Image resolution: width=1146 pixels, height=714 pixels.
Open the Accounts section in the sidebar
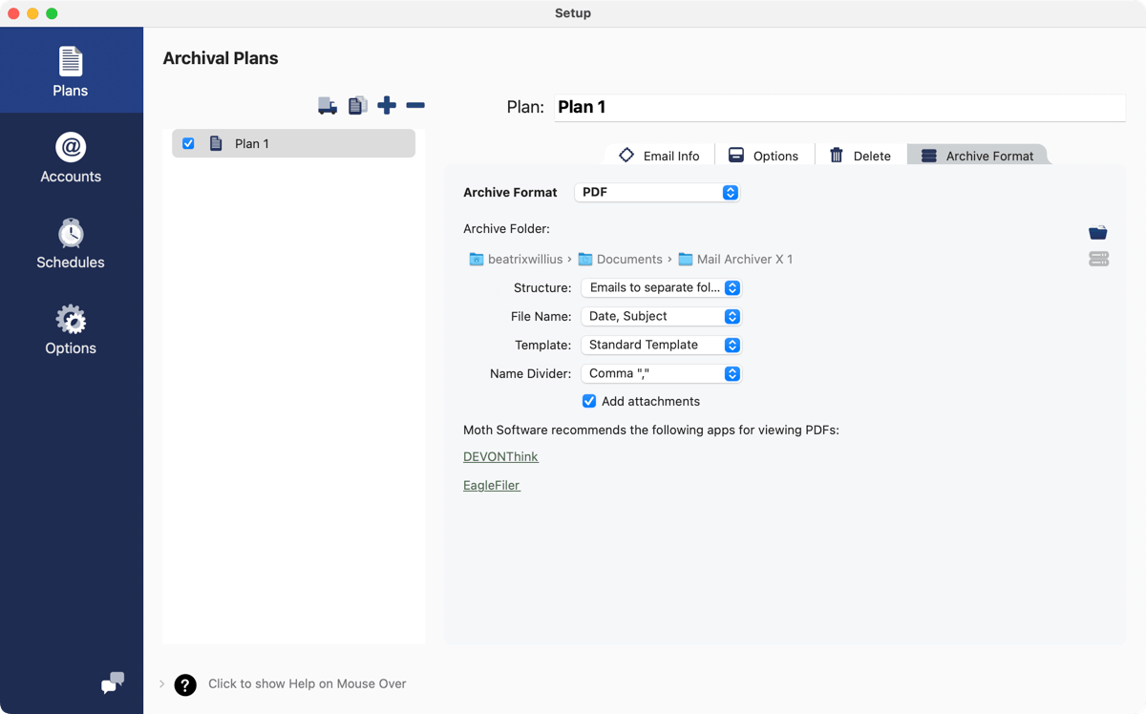(x=70, y=156)
